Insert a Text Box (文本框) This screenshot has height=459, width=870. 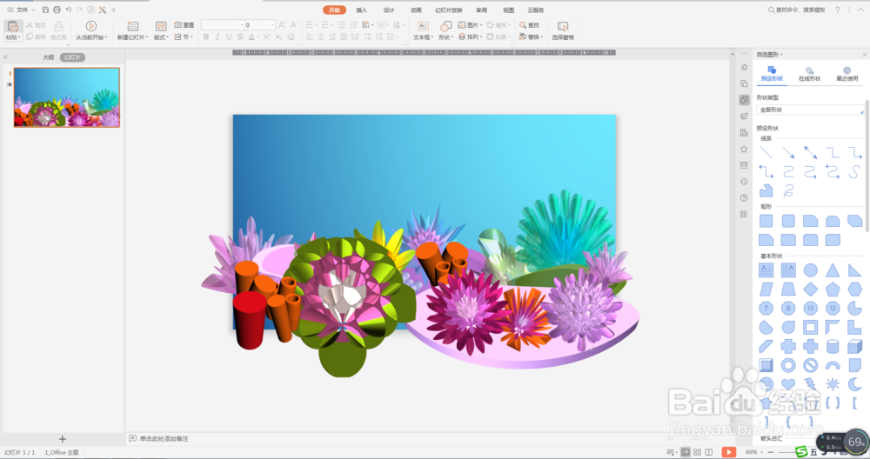423,30
